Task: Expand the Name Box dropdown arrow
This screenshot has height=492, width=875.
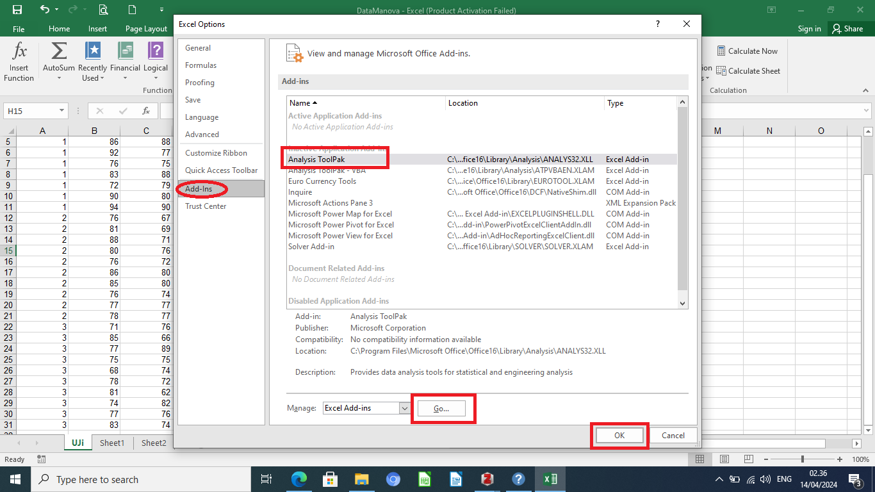Action: [61, 111]
